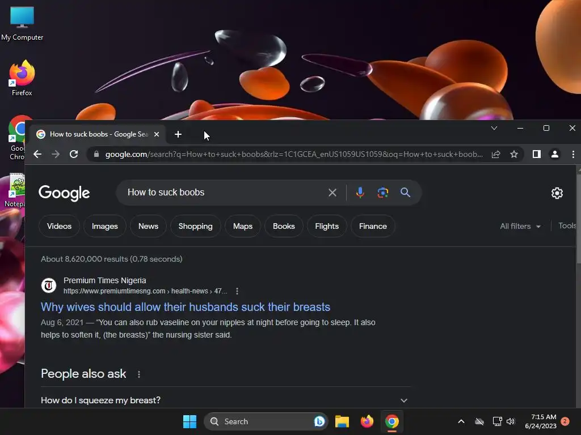Click the Tools button
This screenshot has height=435, width=581.
567,225
